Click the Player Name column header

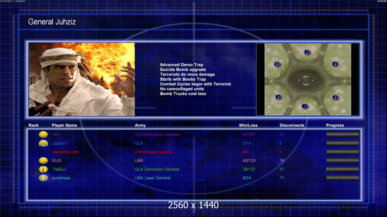(x=64, y=125)
